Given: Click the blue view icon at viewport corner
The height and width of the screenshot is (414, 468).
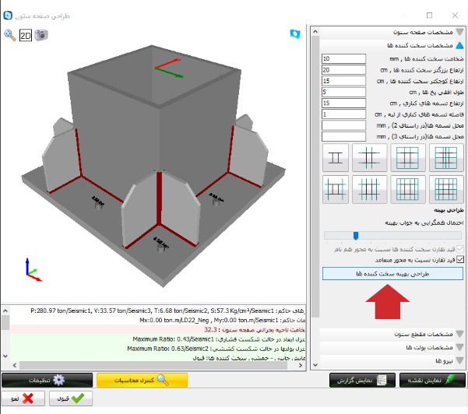Looking at the screenshot, I should 295,33.
